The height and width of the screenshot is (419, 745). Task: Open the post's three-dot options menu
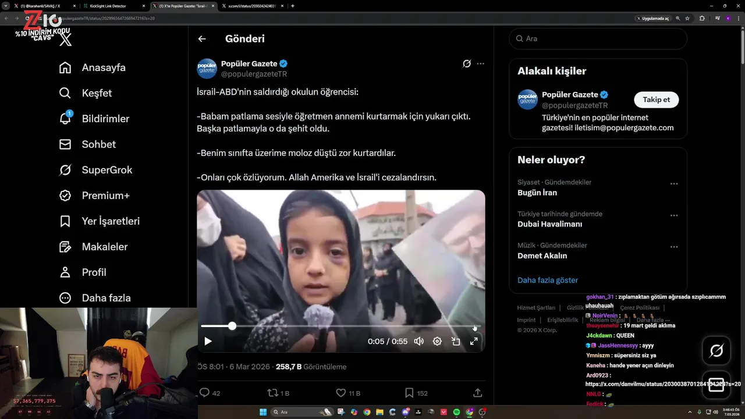tap(480, 64)
